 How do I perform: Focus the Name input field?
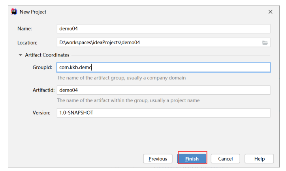(x=164, y=28)
